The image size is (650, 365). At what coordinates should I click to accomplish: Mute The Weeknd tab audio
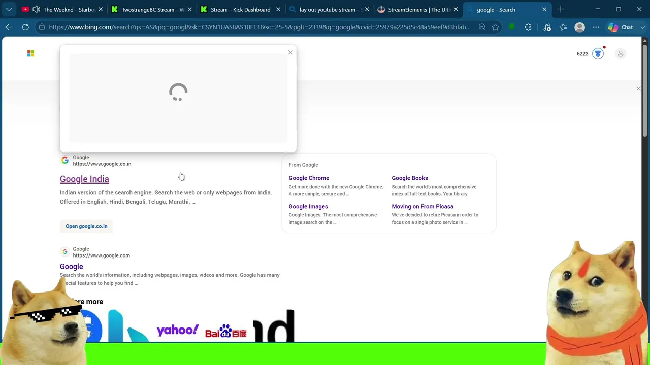pos(36,9)
